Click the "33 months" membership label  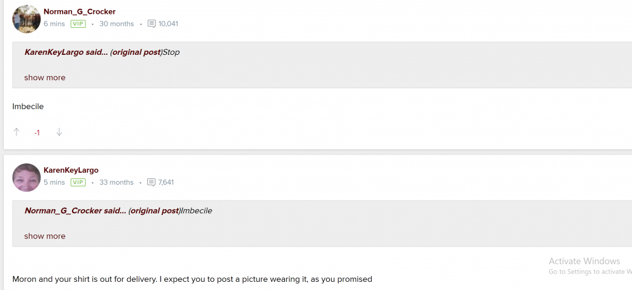point(116,183)
